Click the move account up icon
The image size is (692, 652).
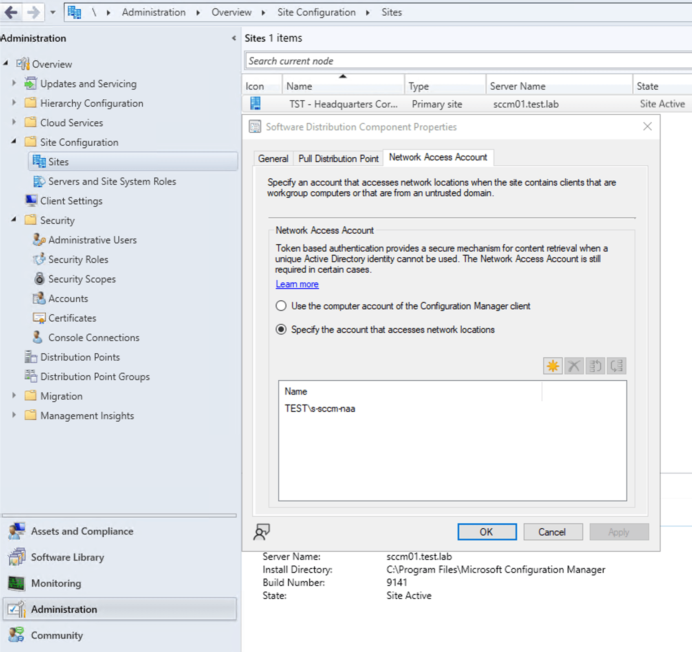coord(595,366)
